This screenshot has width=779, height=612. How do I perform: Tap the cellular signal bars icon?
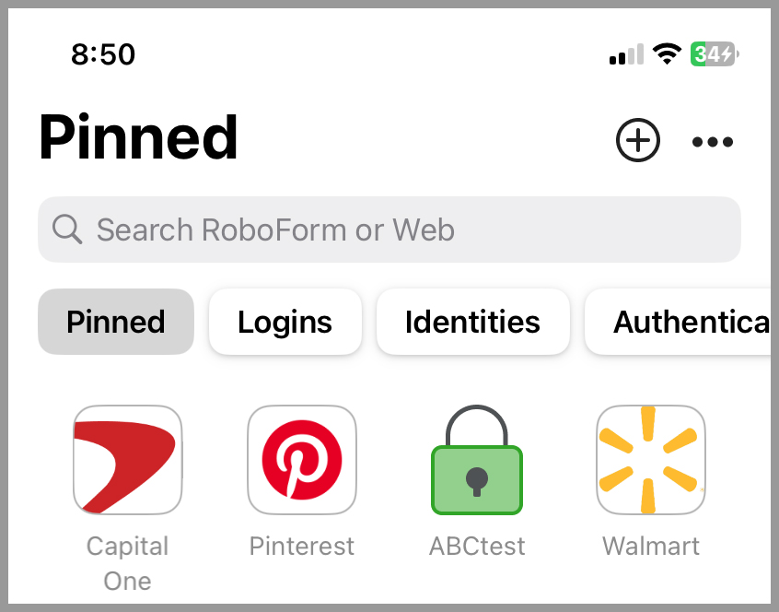click(x=626, y=53)
